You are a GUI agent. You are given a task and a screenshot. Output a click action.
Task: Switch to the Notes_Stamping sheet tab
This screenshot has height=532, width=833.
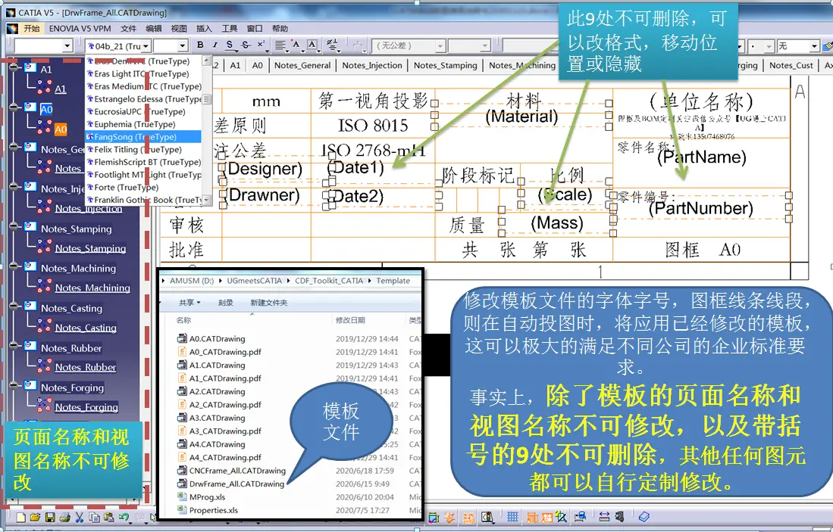coord(445,65)
